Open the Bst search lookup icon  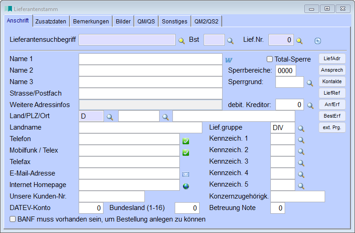(x=230, y=40)
